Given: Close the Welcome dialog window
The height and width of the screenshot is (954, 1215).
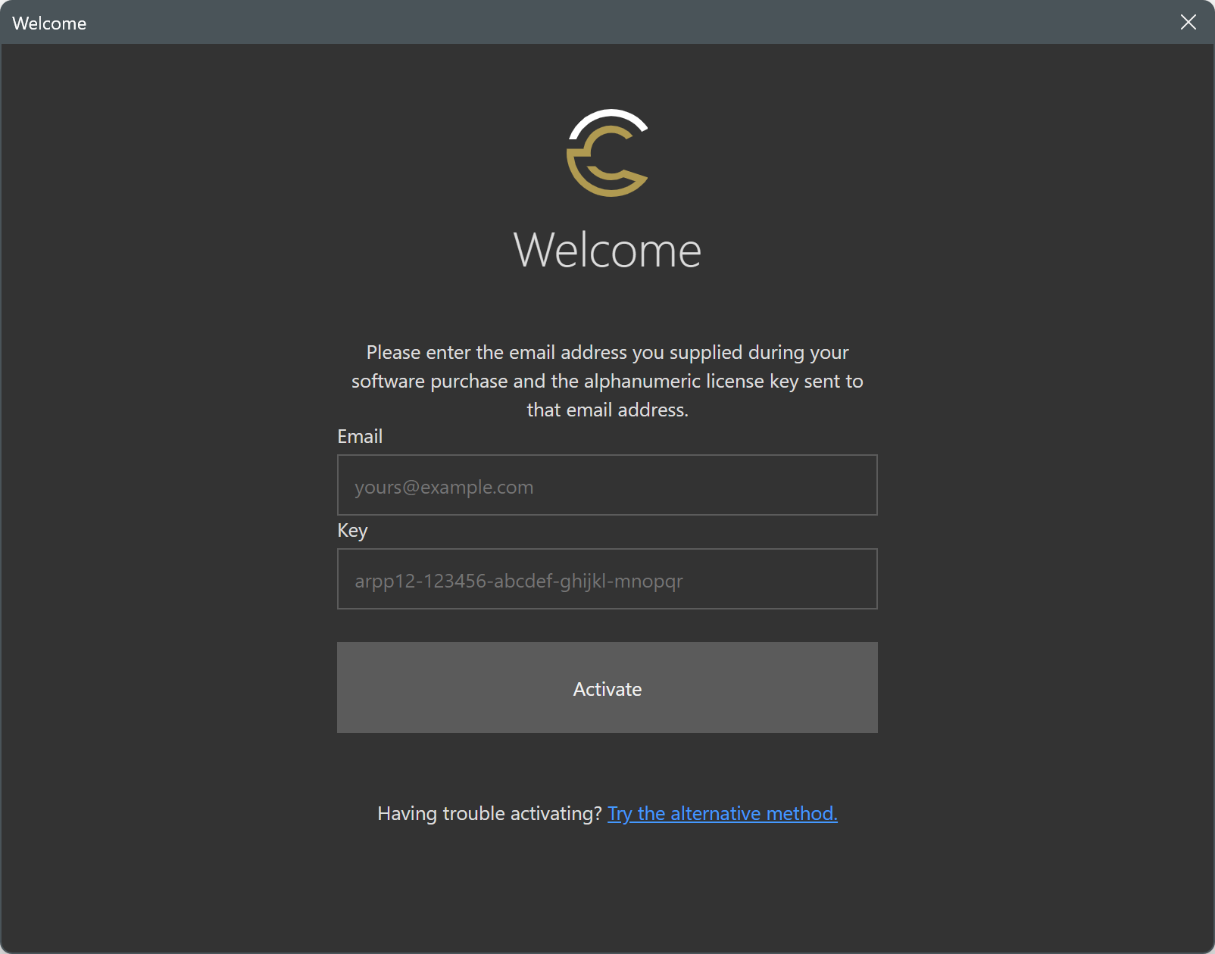Looking at the screenshot, I should 1188,22.
